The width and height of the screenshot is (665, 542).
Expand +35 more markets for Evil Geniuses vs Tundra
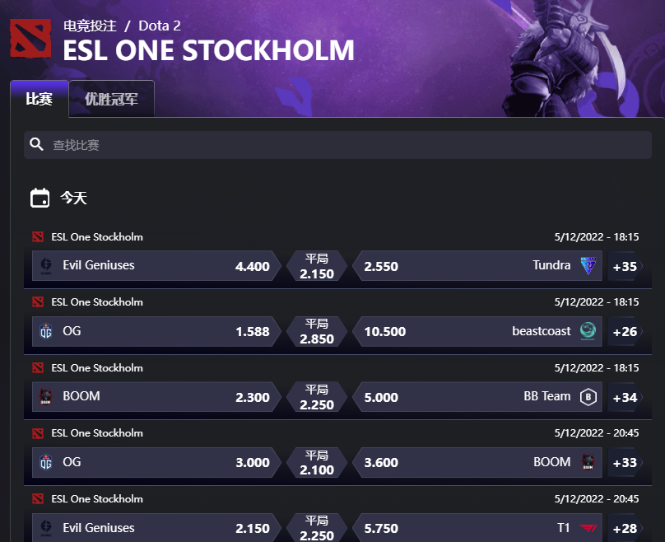(x=625, y=266)
